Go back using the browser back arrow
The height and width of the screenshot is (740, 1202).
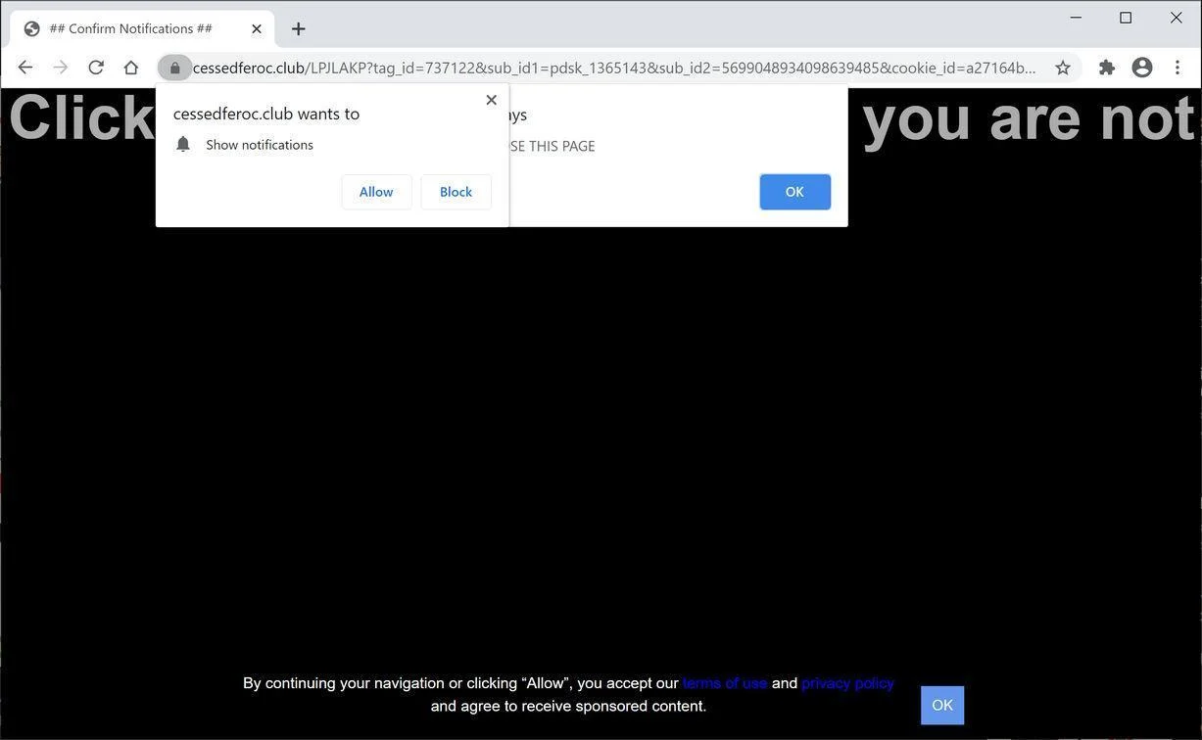[x=25, y=68]
